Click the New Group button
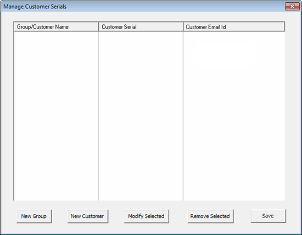The width and height of the screenshot is (302, 235). [34, 216]
